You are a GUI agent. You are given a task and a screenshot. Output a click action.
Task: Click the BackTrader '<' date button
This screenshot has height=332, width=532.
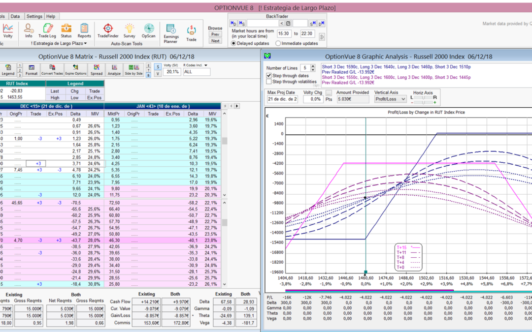pos(282,24)
